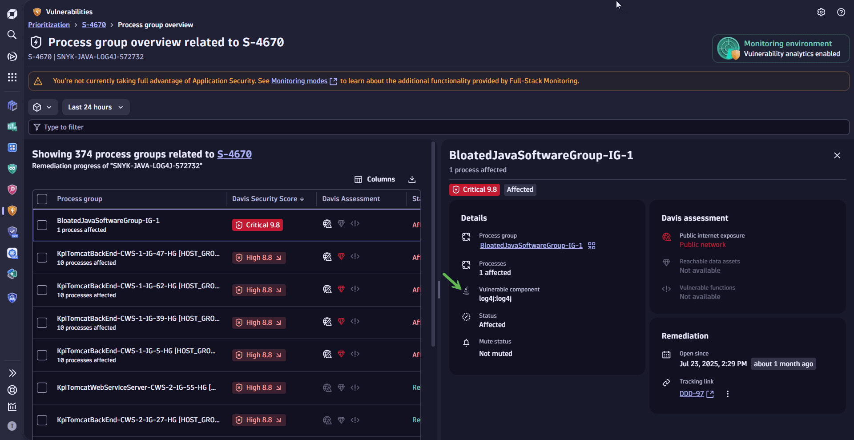Click the data assets diamond icon for KpiTomcatBackEnd-CWS-1-IG-47-HG
Image resolution: width=854 pixels, height=440 pixels.
tap(341, 257)
